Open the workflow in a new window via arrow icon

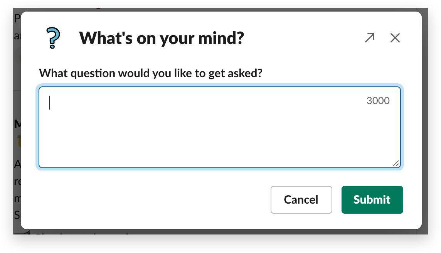(369, 38)
